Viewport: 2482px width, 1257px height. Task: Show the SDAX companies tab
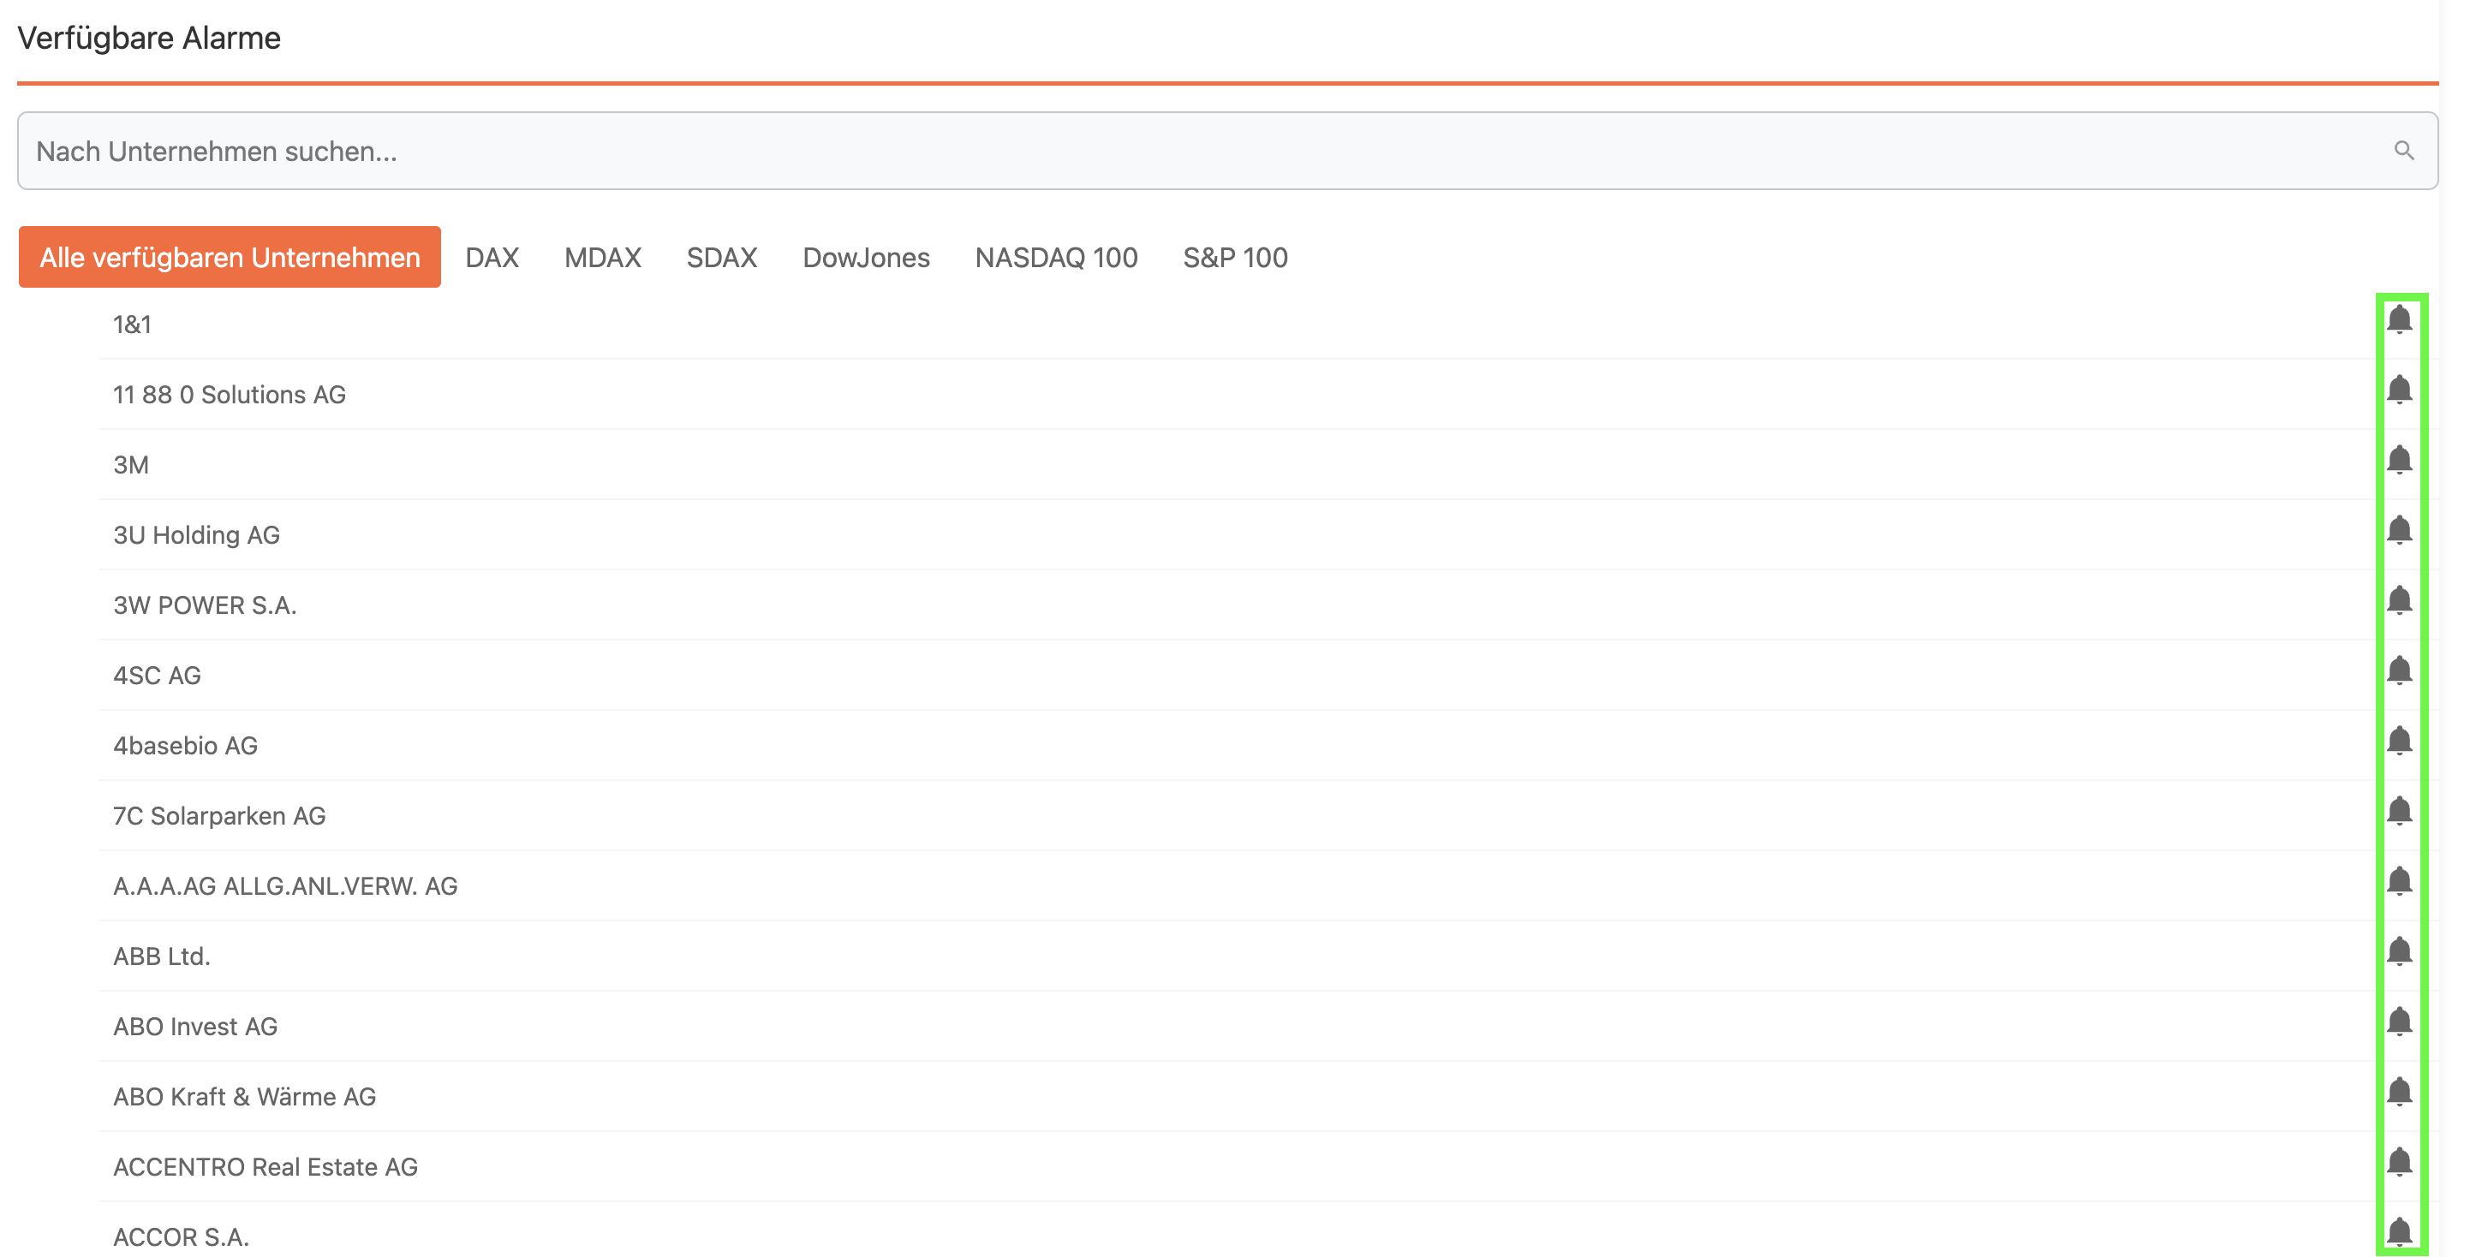pyautogui.click(x=722, y=257)
